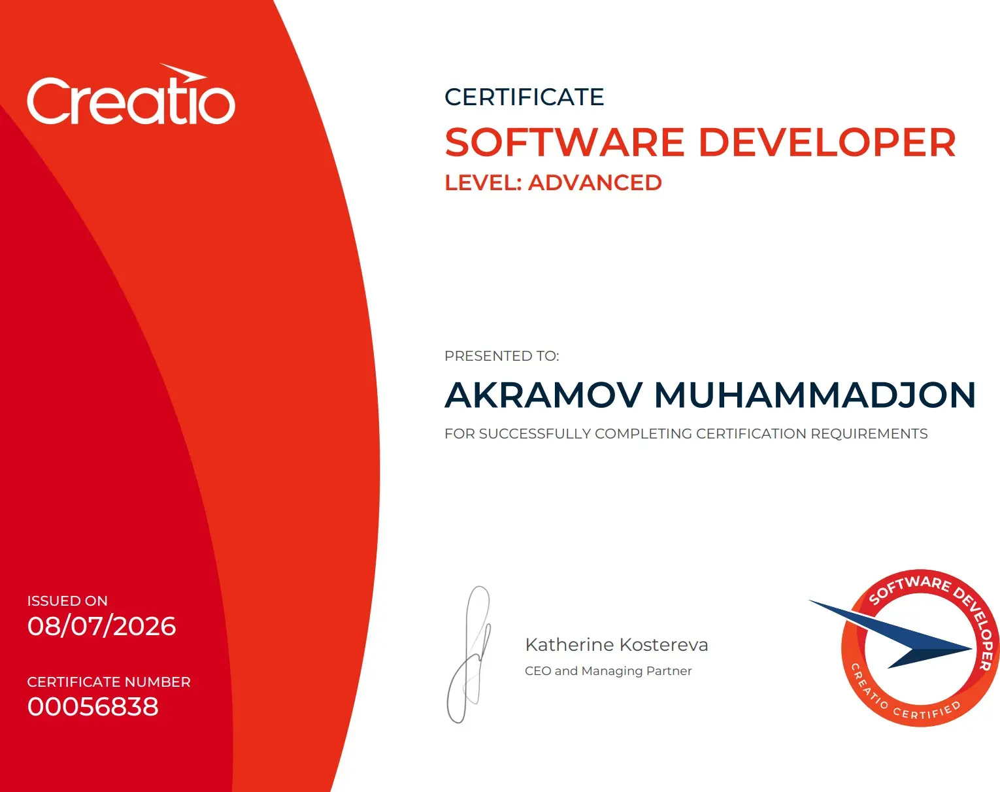Click the "SOFTWARE DEVELOPER" title

(700, 142)
